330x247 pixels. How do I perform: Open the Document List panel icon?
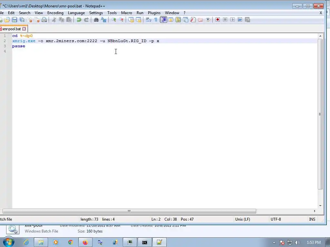tap(186, 20)
